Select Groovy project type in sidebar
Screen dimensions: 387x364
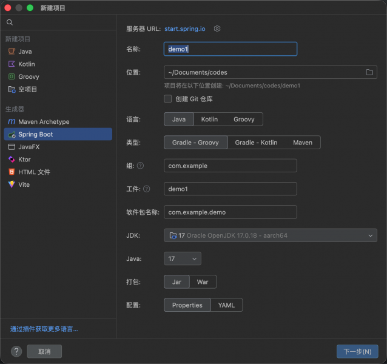[x=58, y=76]
